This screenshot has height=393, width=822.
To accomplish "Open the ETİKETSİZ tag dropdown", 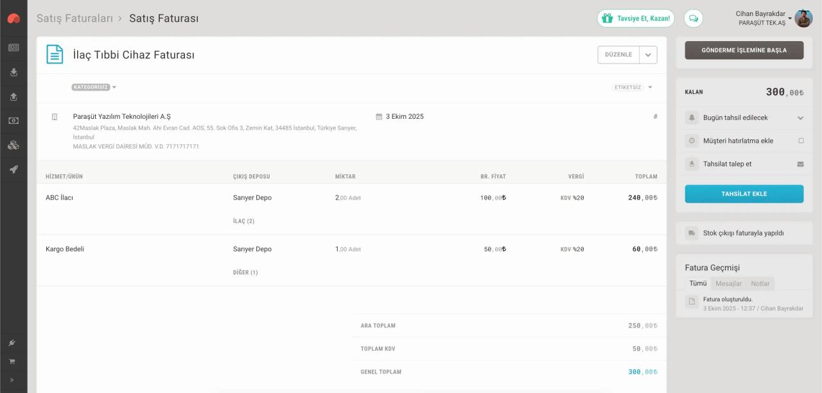I will [633, 87].
